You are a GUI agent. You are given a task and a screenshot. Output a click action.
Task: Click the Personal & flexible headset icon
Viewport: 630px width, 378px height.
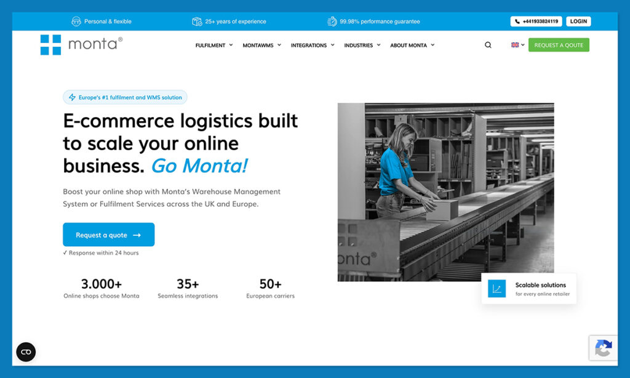(x=76, y=22)
